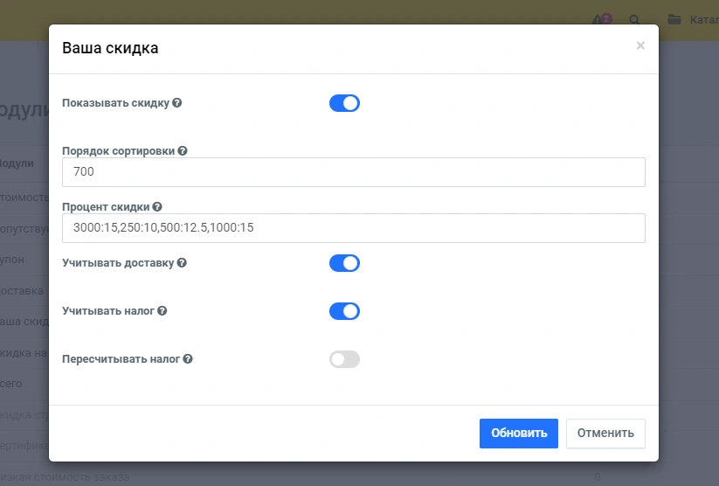
Task: Close the Ваша скидка dialog
Action: pyautogui.click(x=640, y=45)
